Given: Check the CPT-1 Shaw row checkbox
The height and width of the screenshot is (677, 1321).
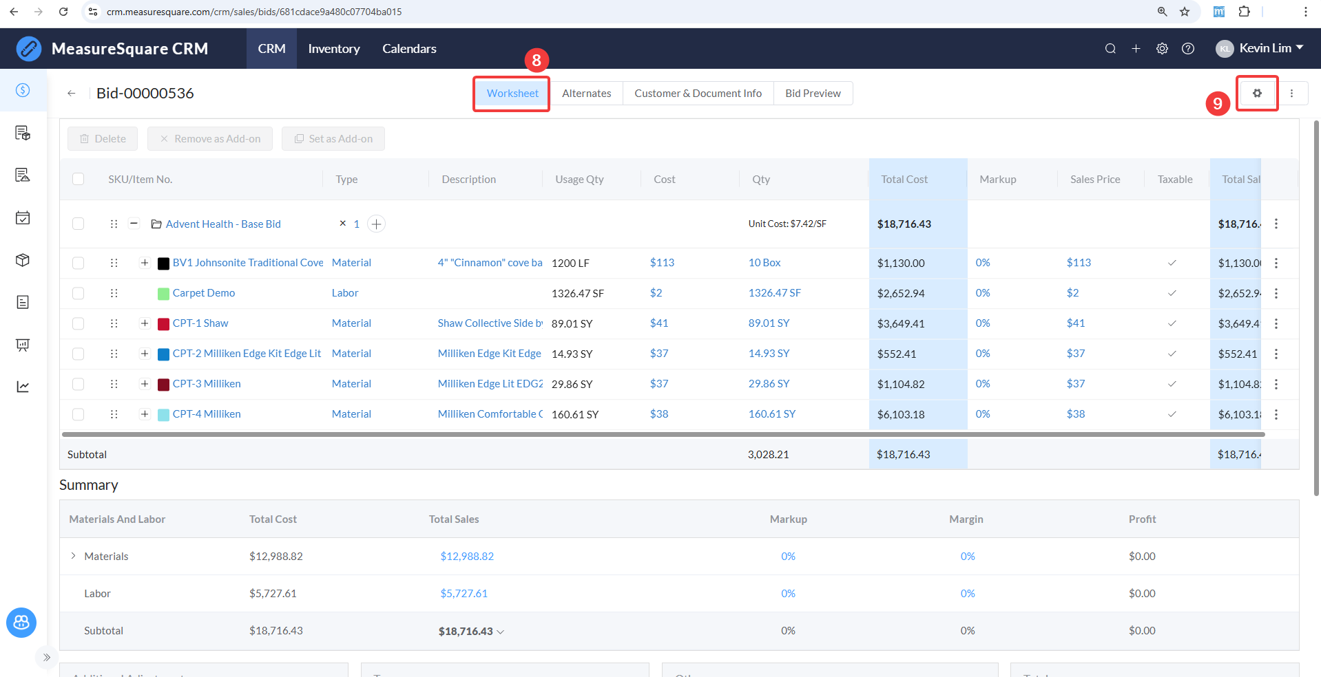Looking at the screenshot, I should [79, 323].
